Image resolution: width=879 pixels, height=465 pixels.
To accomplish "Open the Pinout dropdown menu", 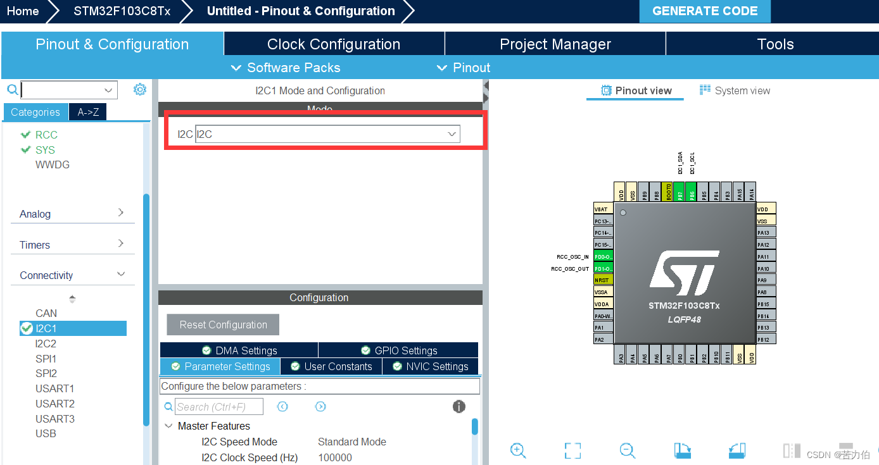I will (x=464, y=68).
